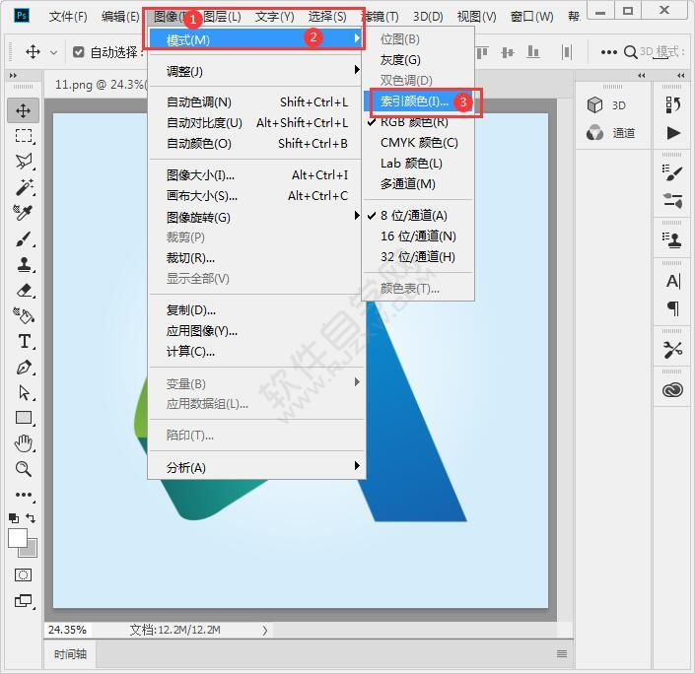Open Image Size dialog
The image size is (695, 674).
(x=256, y=175)
